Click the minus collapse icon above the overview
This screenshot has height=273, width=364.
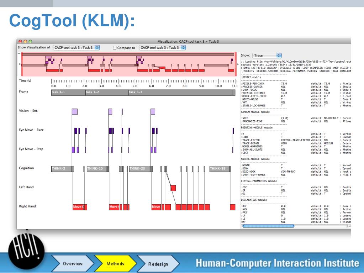19,54
